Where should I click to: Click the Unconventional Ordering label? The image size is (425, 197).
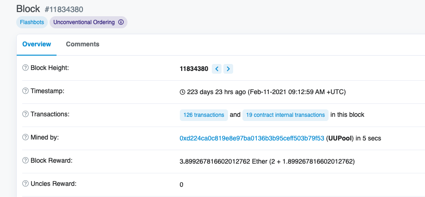click(x=84, y=22)
